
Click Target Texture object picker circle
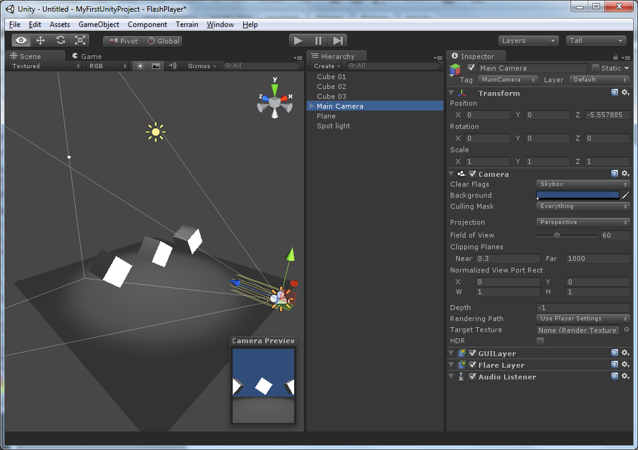point(626,330)
